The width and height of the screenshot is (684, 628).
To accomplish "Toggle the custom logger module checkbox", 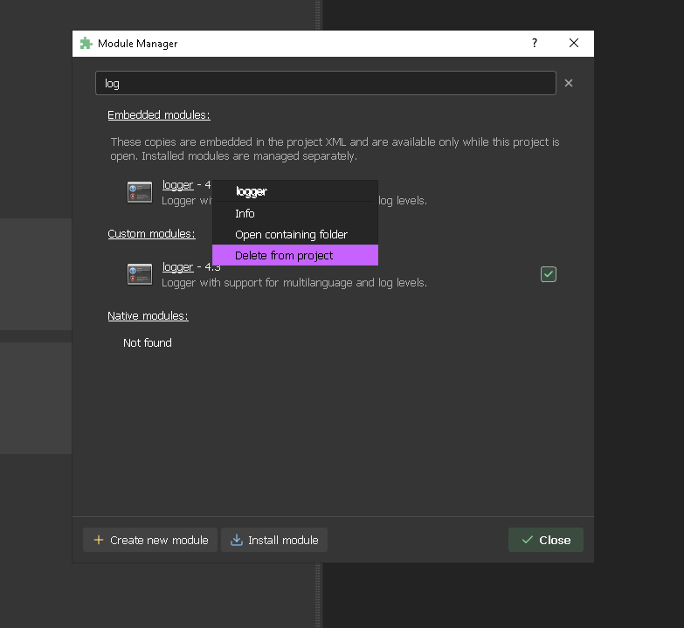I will coord(549,274).
